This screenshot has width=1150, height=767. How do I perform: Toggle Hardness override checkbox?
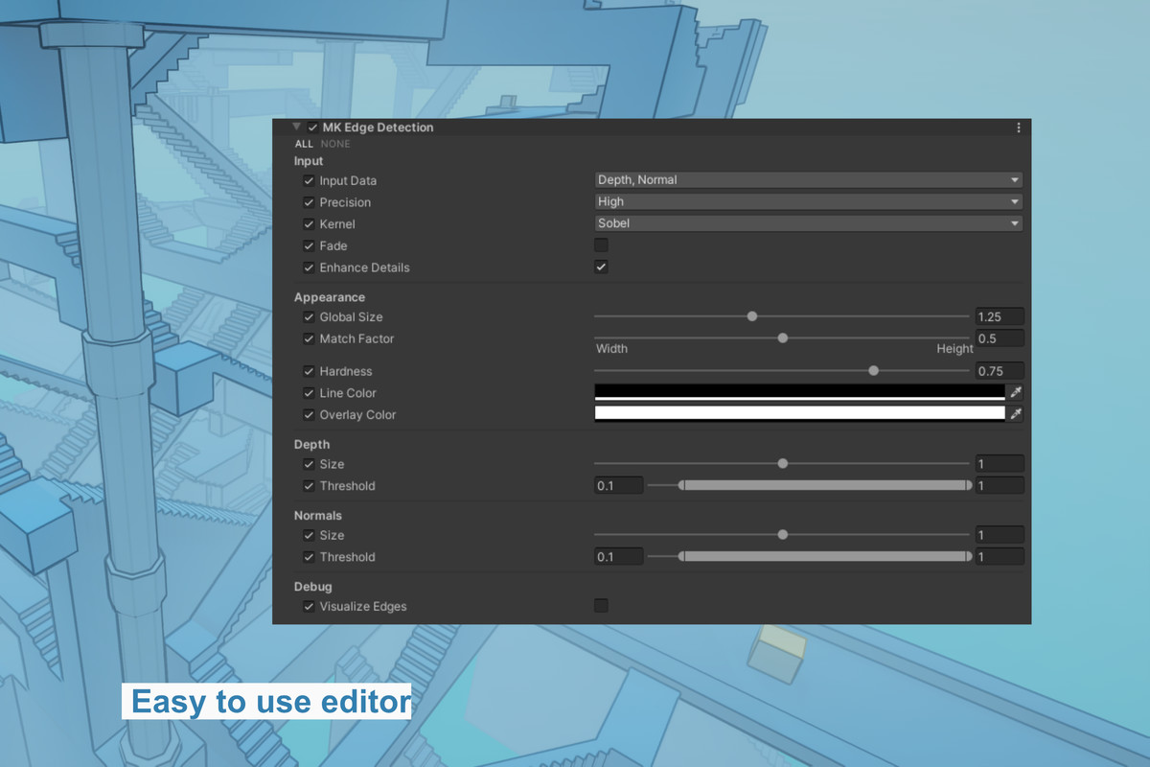point(309,371)
